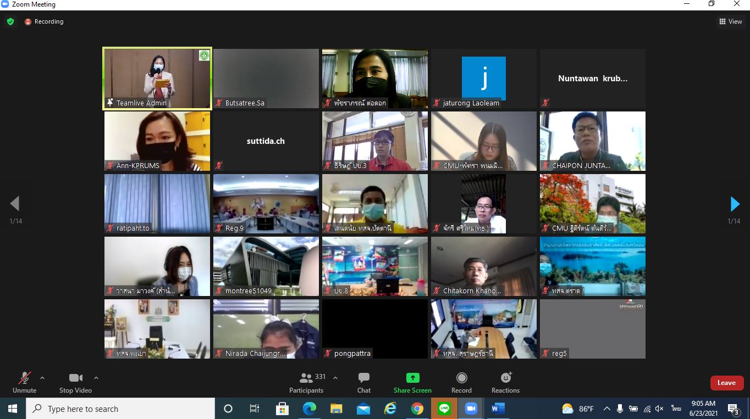Select the Teamlive Admin video tile
The height and width of the screenshot is (419, 750).
pos(157,79)
